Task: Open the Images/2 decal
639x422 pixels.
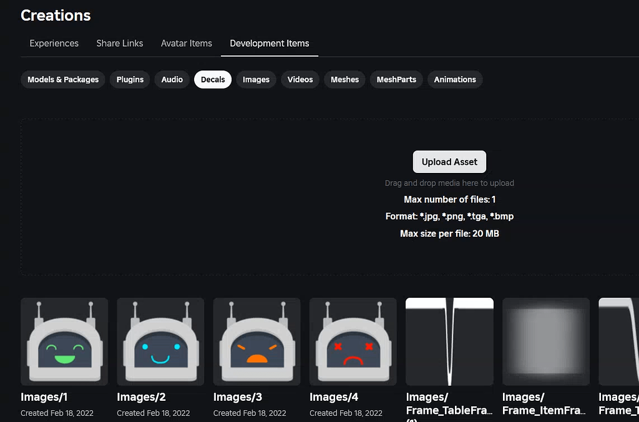Action: click(x=160, y=341)
